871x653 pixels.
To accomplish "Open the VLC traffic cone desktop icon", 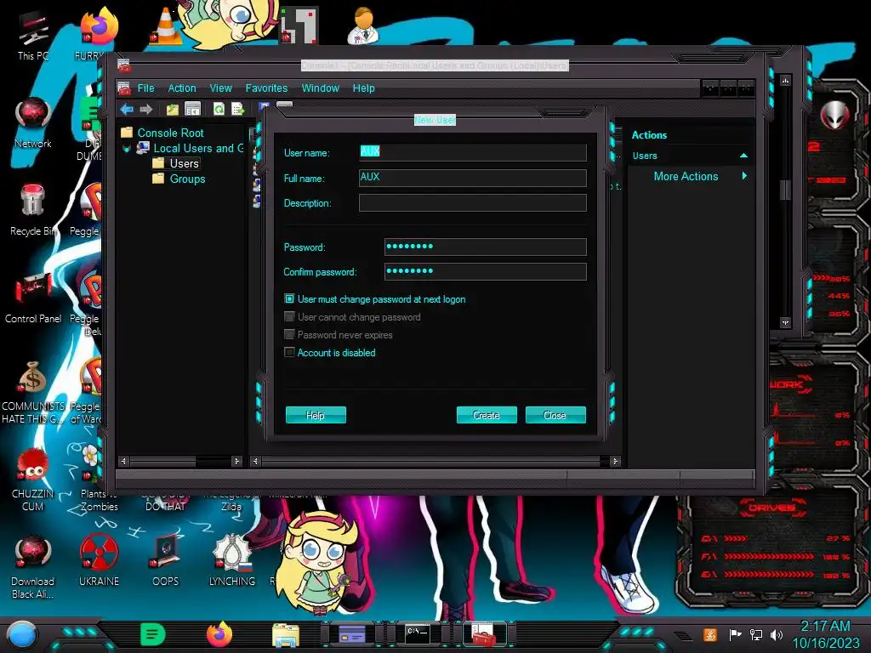I will click(x=166, y=26).
